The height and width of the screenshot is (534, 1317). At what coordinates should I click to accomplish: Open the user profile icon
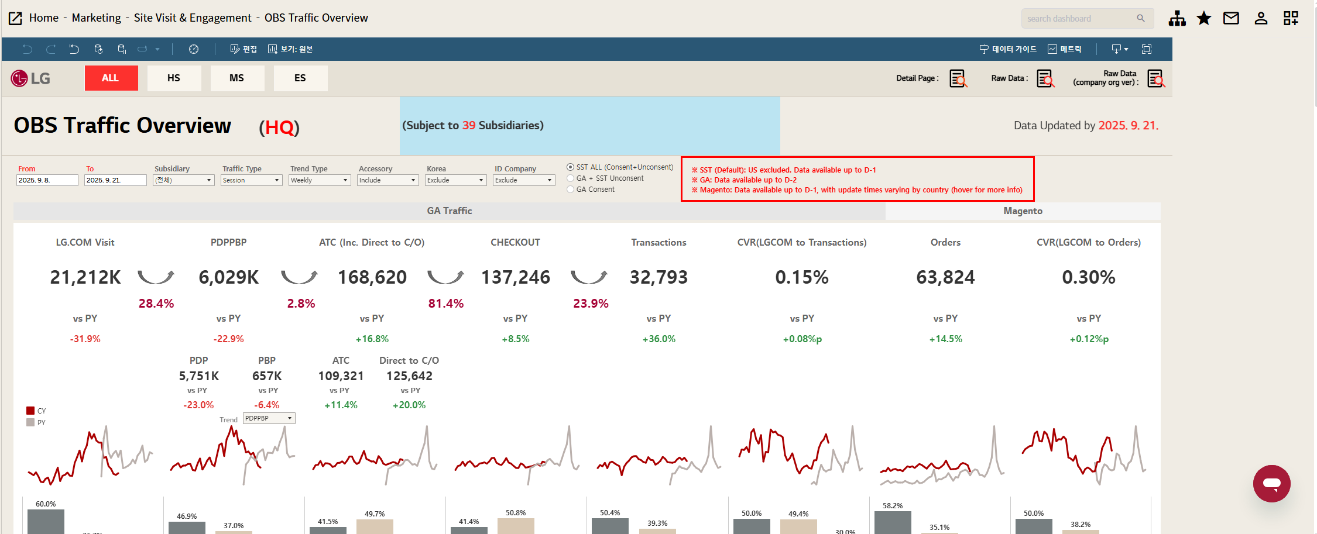click(1261, 19)
